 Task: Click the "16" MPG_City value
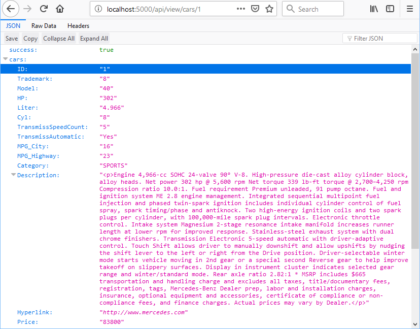pos(107,146)
